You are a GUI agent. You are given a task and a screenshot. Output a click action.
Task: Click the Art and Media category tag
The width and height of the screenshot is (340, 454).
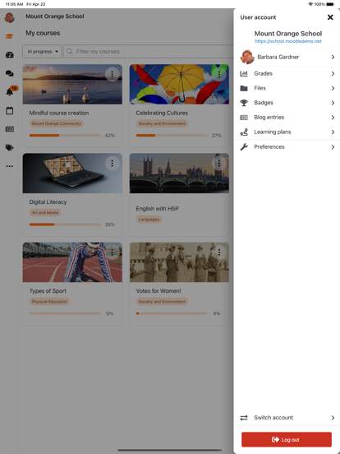pos(45,213)
